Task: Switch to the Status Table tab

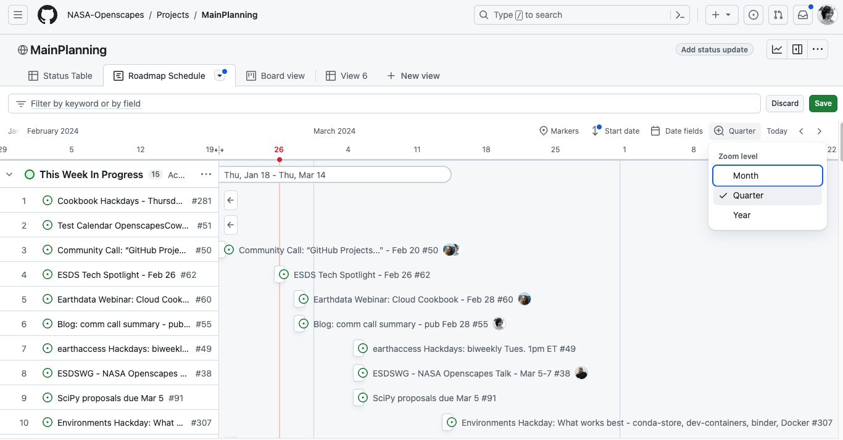Action: [60, 75]
